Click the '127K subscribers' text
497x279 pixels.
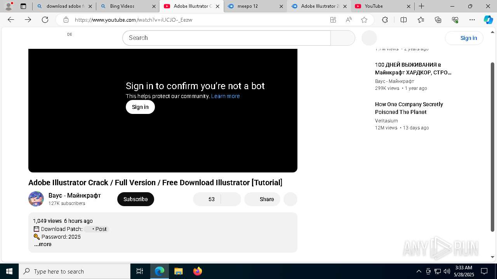tap(67, 203)
